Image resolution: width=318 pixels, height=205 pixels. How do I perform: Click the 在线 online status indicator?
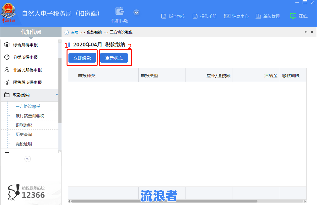click(299, 16)
